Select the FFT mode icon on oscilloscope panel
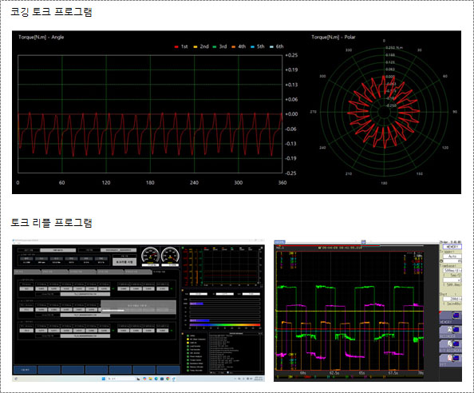474x393 pixels. point(450,360)
